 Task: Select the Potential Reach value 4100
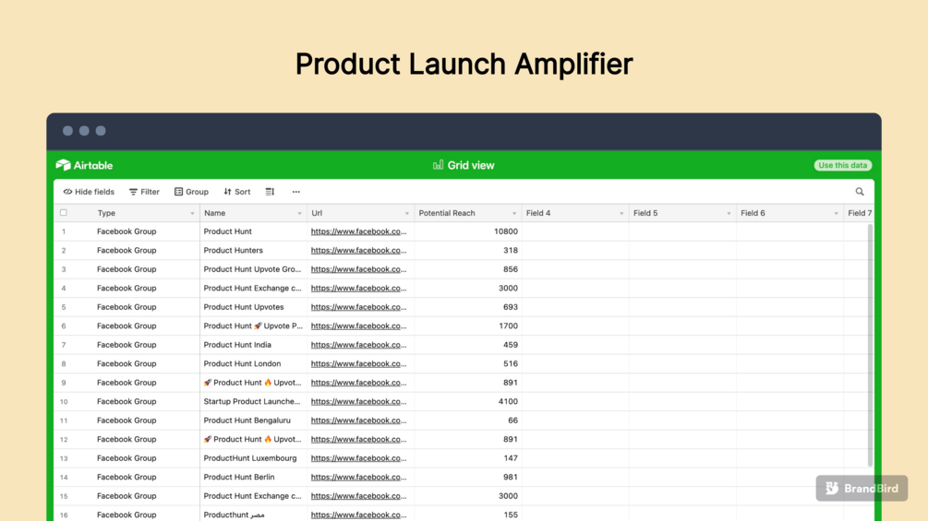pyautogui.click(x=467, y=402)
